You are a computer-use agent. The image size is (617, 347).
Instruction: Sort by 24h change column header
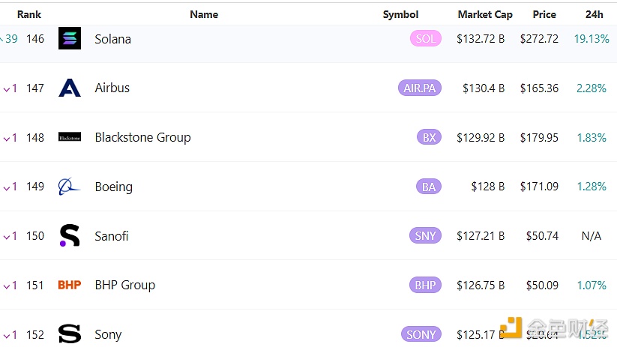click(594, 14)
